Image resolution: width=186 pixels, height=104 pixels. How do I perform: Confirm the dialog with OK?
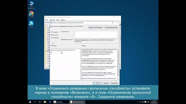click(97, 83)
